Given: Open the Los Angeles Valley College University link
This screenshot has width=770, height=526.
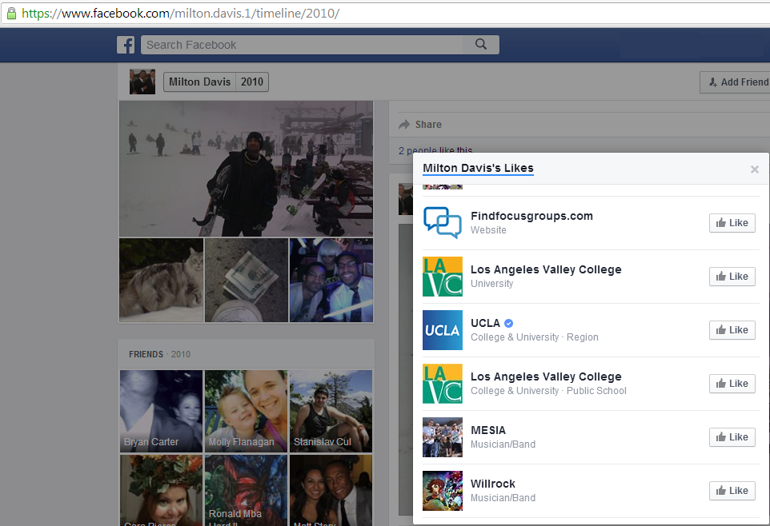Looking at the screenshot, I should (x=546, y=269).
